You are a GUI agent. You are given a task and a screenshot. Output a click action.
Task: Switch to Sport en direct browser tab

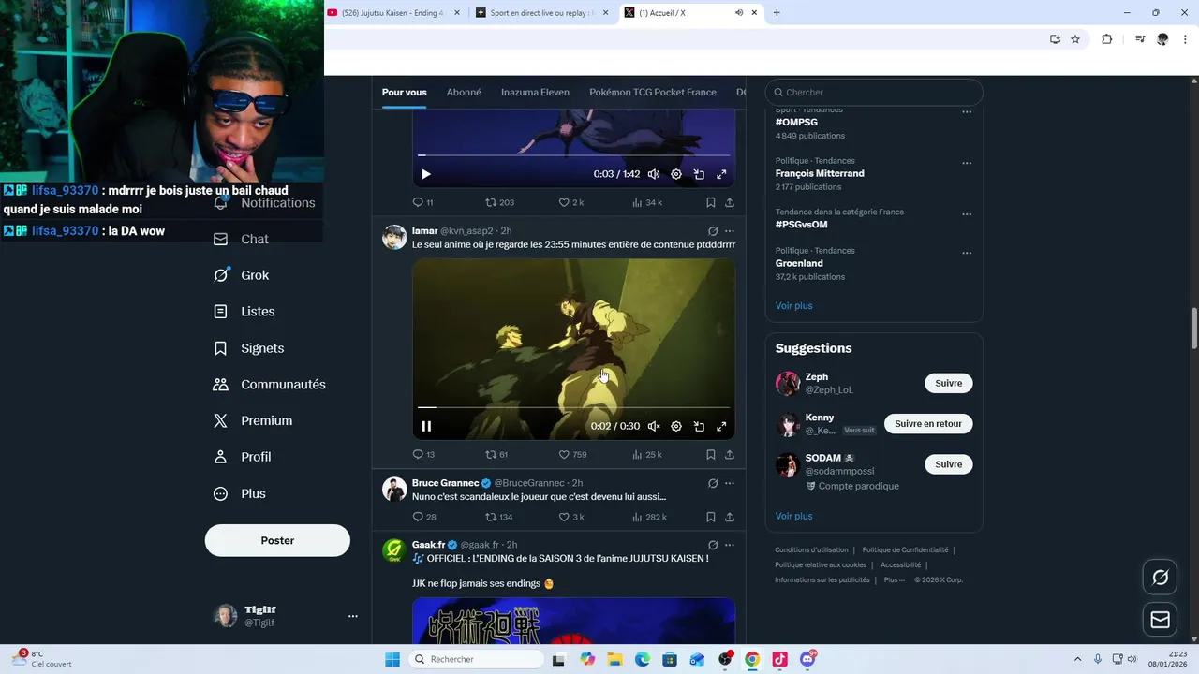click(542, 13)
